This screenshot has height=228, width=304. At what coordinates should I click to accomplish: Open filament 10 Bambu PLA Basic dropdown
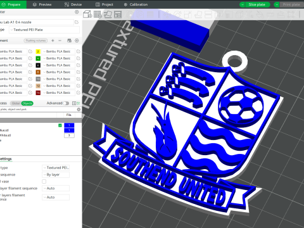click(58, 79)
